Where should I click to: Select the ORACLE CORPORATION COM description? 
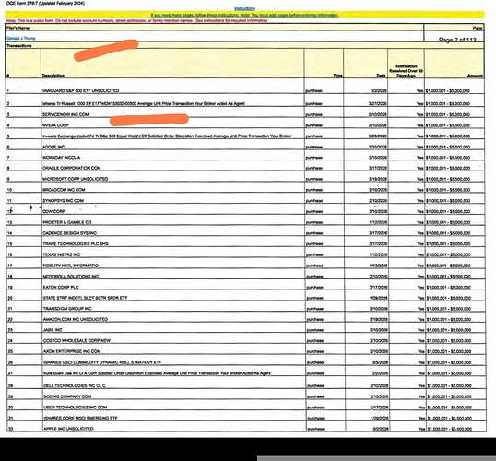72,168
